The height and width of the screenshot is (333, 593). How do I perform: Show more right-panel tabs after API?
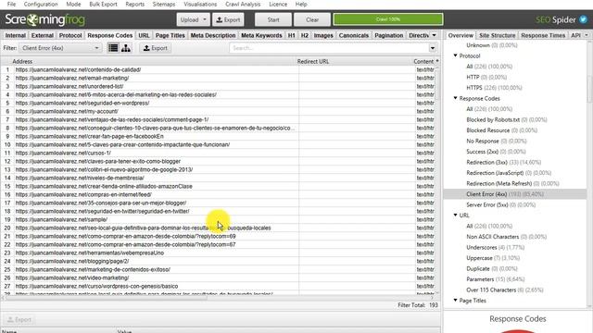(587, 35)
